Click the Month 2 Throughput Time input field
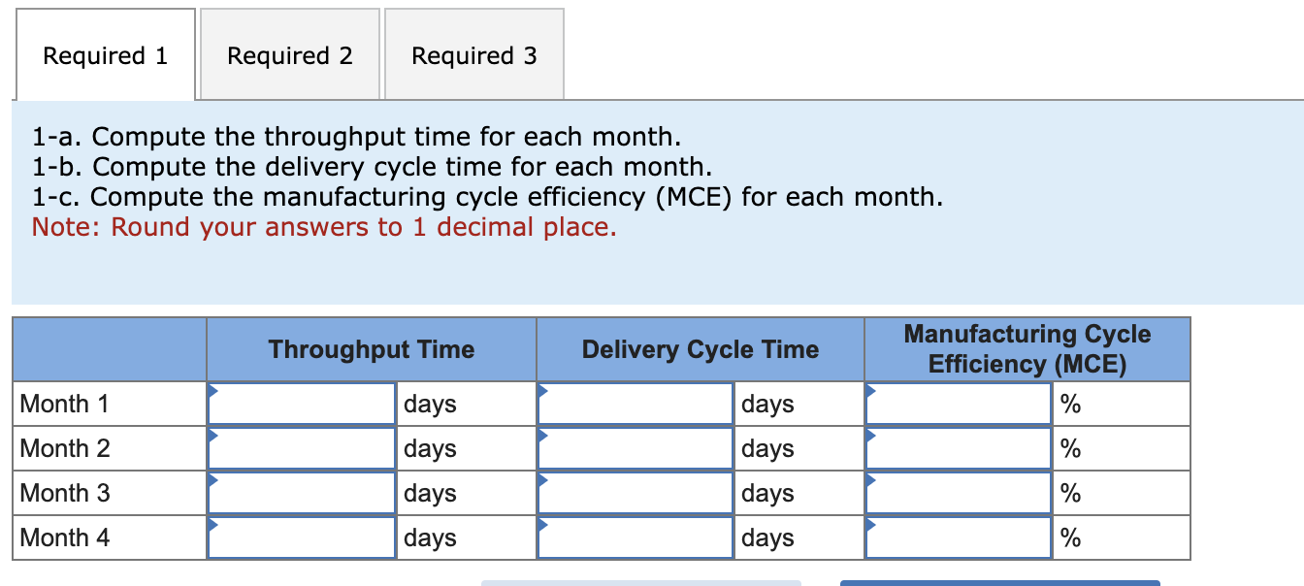1304x586 pixels. click(301, 447)
